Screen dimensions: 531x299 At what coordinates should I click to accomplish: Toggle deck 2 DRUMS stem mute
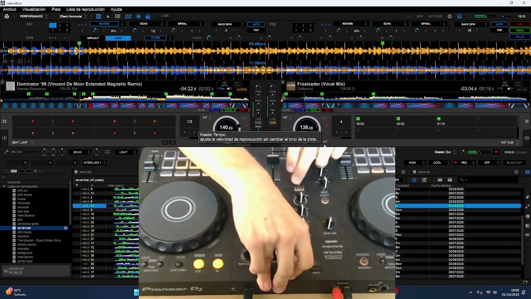300,110
